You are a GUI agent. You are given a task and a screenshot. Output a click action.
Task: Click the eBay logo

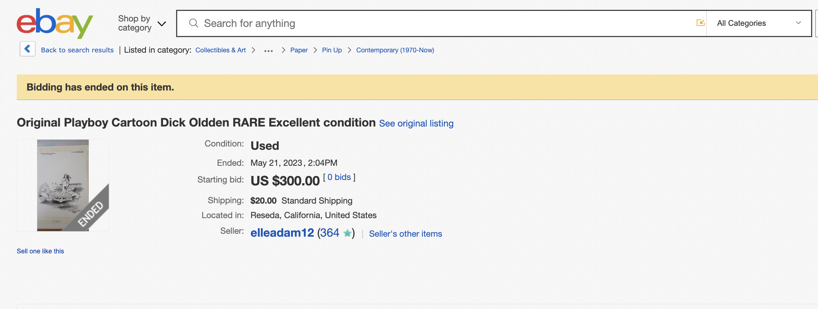[55, 23]
